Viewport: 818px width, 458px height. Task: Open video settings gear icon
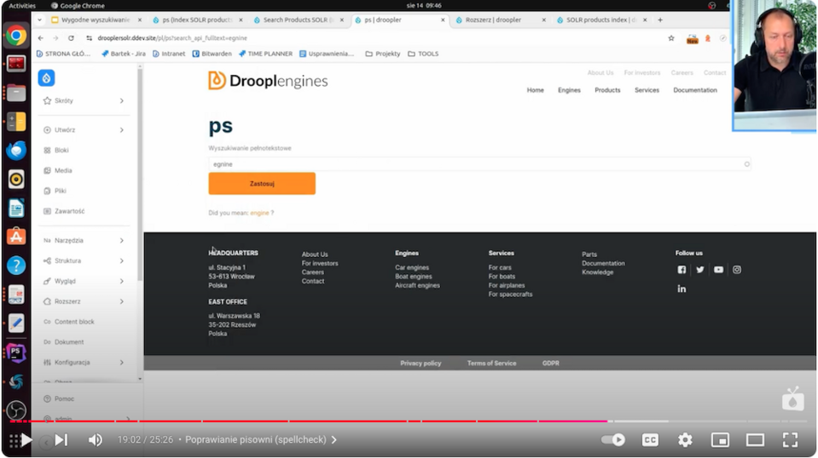(685, 440)
